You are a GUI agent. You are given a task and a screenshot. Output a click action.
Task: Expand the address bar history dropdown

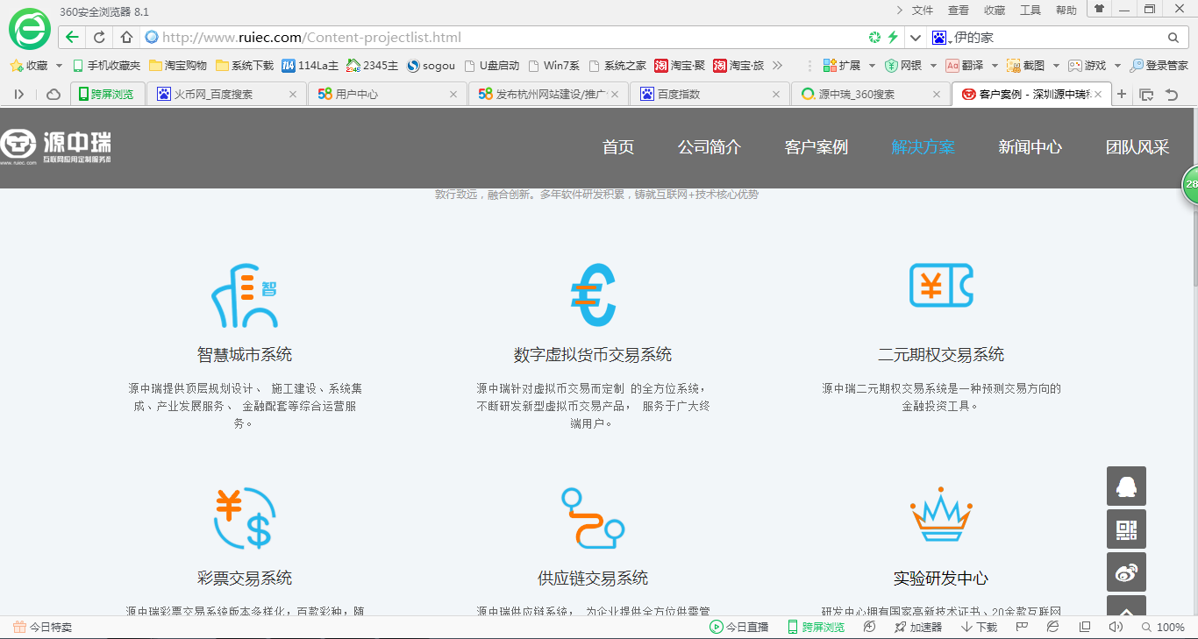click(916, 38)
